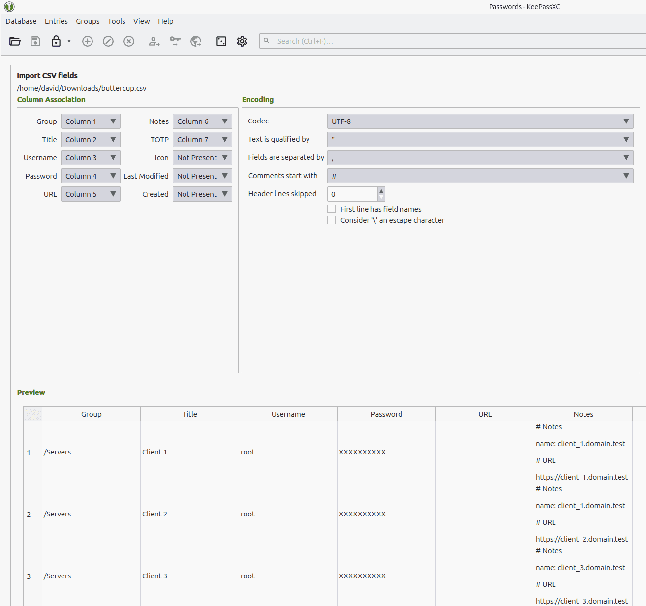The width and height of the screenshot is (646, 606).
Task: Click Header lines skipped number field
Action: [352, 194]
